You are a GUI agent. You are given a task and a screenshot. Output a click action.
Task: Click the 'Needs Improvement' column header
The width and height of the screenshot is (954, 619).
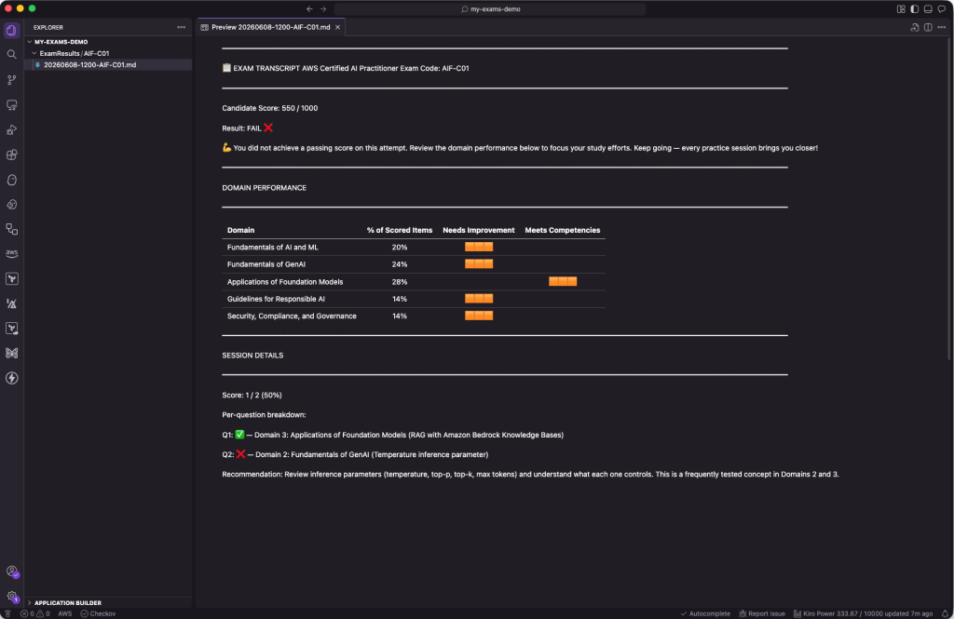pos(478,230)
